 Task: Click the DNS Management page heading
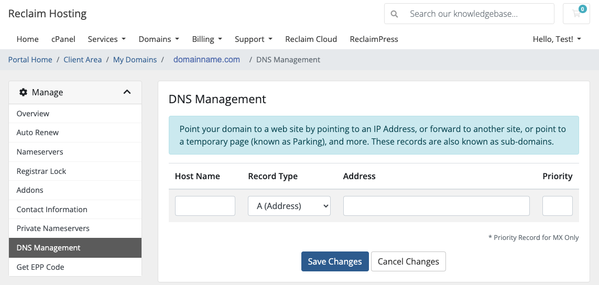click(x=217, y=99)
